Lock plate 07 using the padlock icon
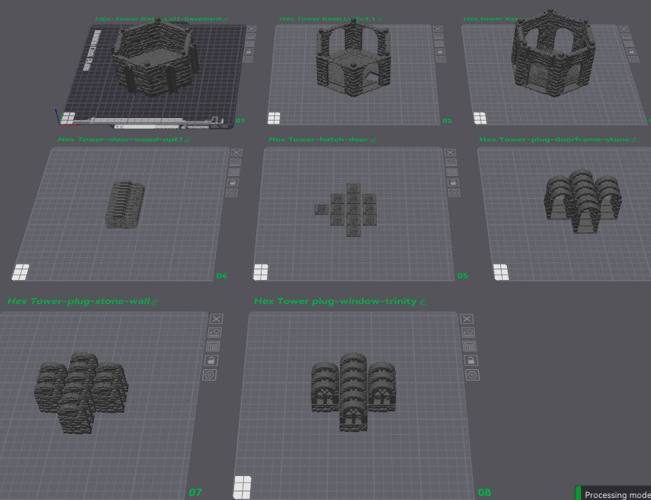651x500 pixels. [x=211, y=360]
